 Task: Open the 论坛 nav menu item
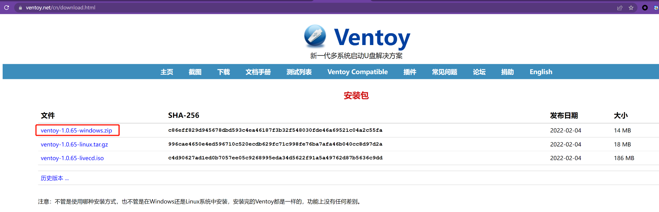tap(479, 72)
